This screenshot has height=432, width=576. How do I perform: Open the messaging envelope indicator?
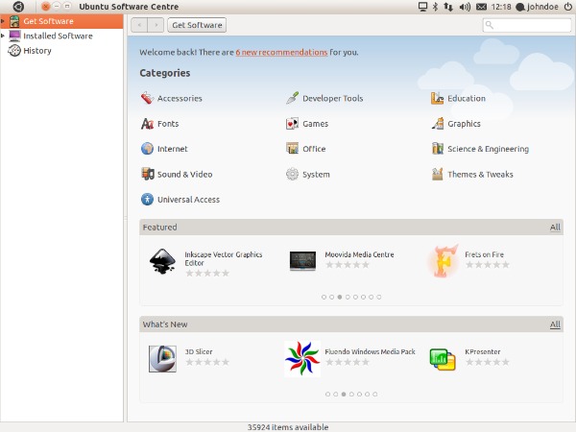point(481,7)
